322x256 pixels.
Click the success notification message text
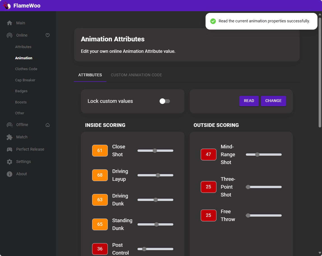pos(264,21)
